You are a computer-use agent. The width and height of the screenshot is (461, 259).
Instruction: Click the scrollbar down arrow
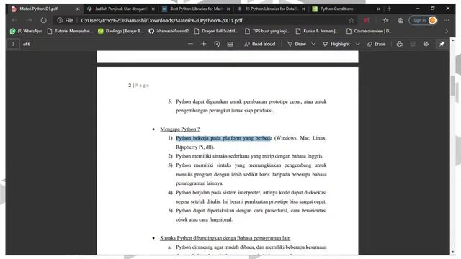pos(453,252)
